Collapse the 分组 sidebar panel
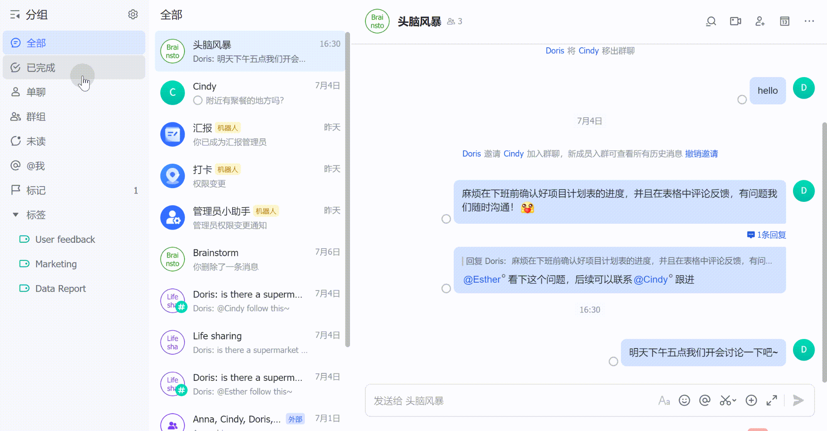This screenshot has width=827, height=431. click(x=15, y=15)
